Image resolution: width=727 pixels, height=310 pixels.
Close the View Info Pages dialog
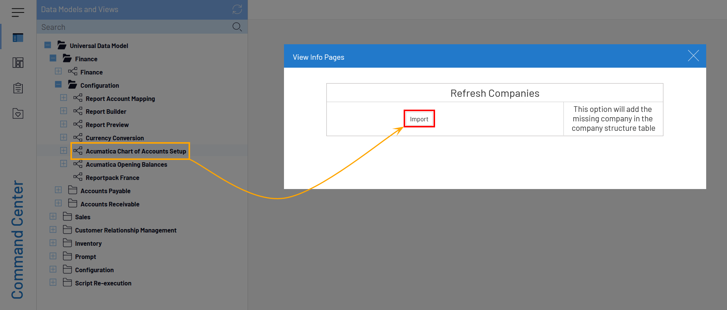693,56
